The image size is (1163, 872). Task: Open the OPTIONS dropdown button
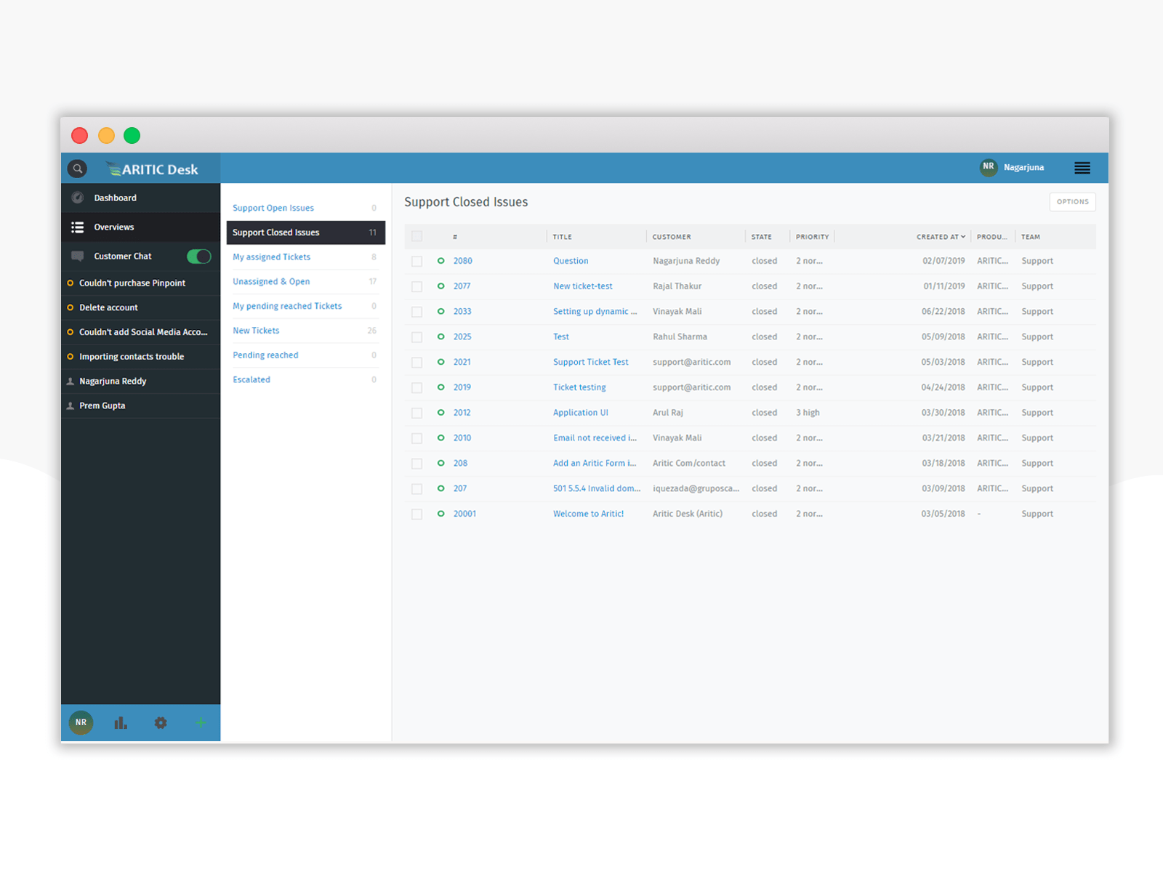(1072, 202)
